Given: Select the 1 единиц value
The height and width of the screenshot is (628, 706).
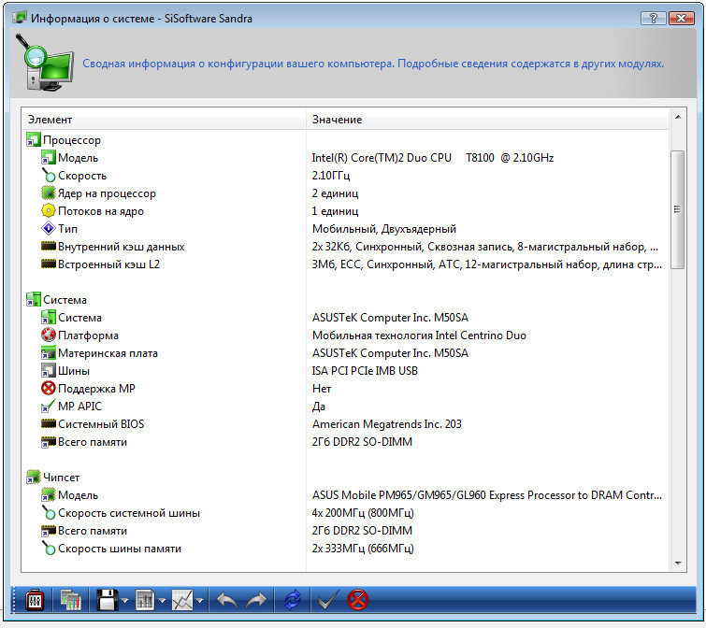Looking at the screenshot, I should 335,211.
